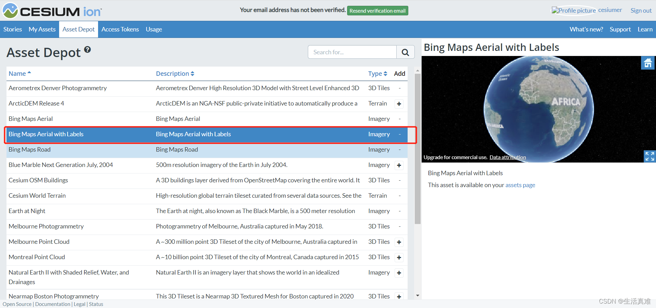
Task: Open the Access Tokens tab
Action: pos(120,29)
